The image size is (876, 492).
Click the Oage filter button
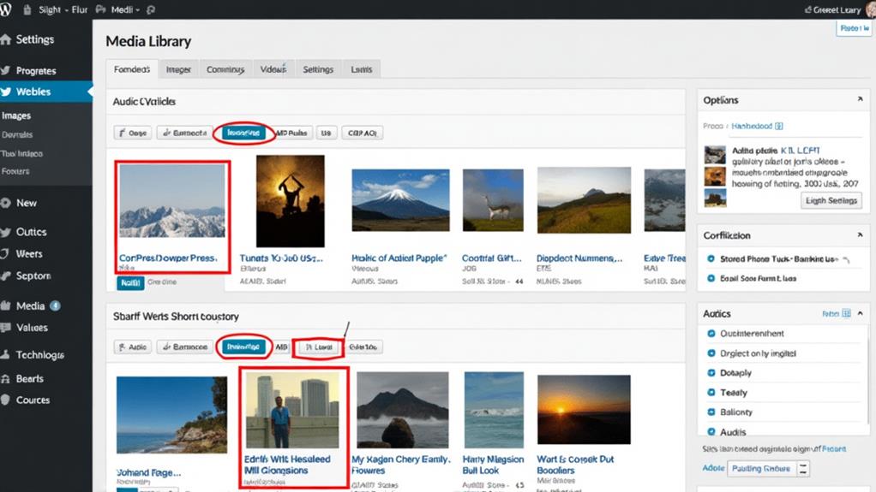pyautogui.click(x=132, y=133)
